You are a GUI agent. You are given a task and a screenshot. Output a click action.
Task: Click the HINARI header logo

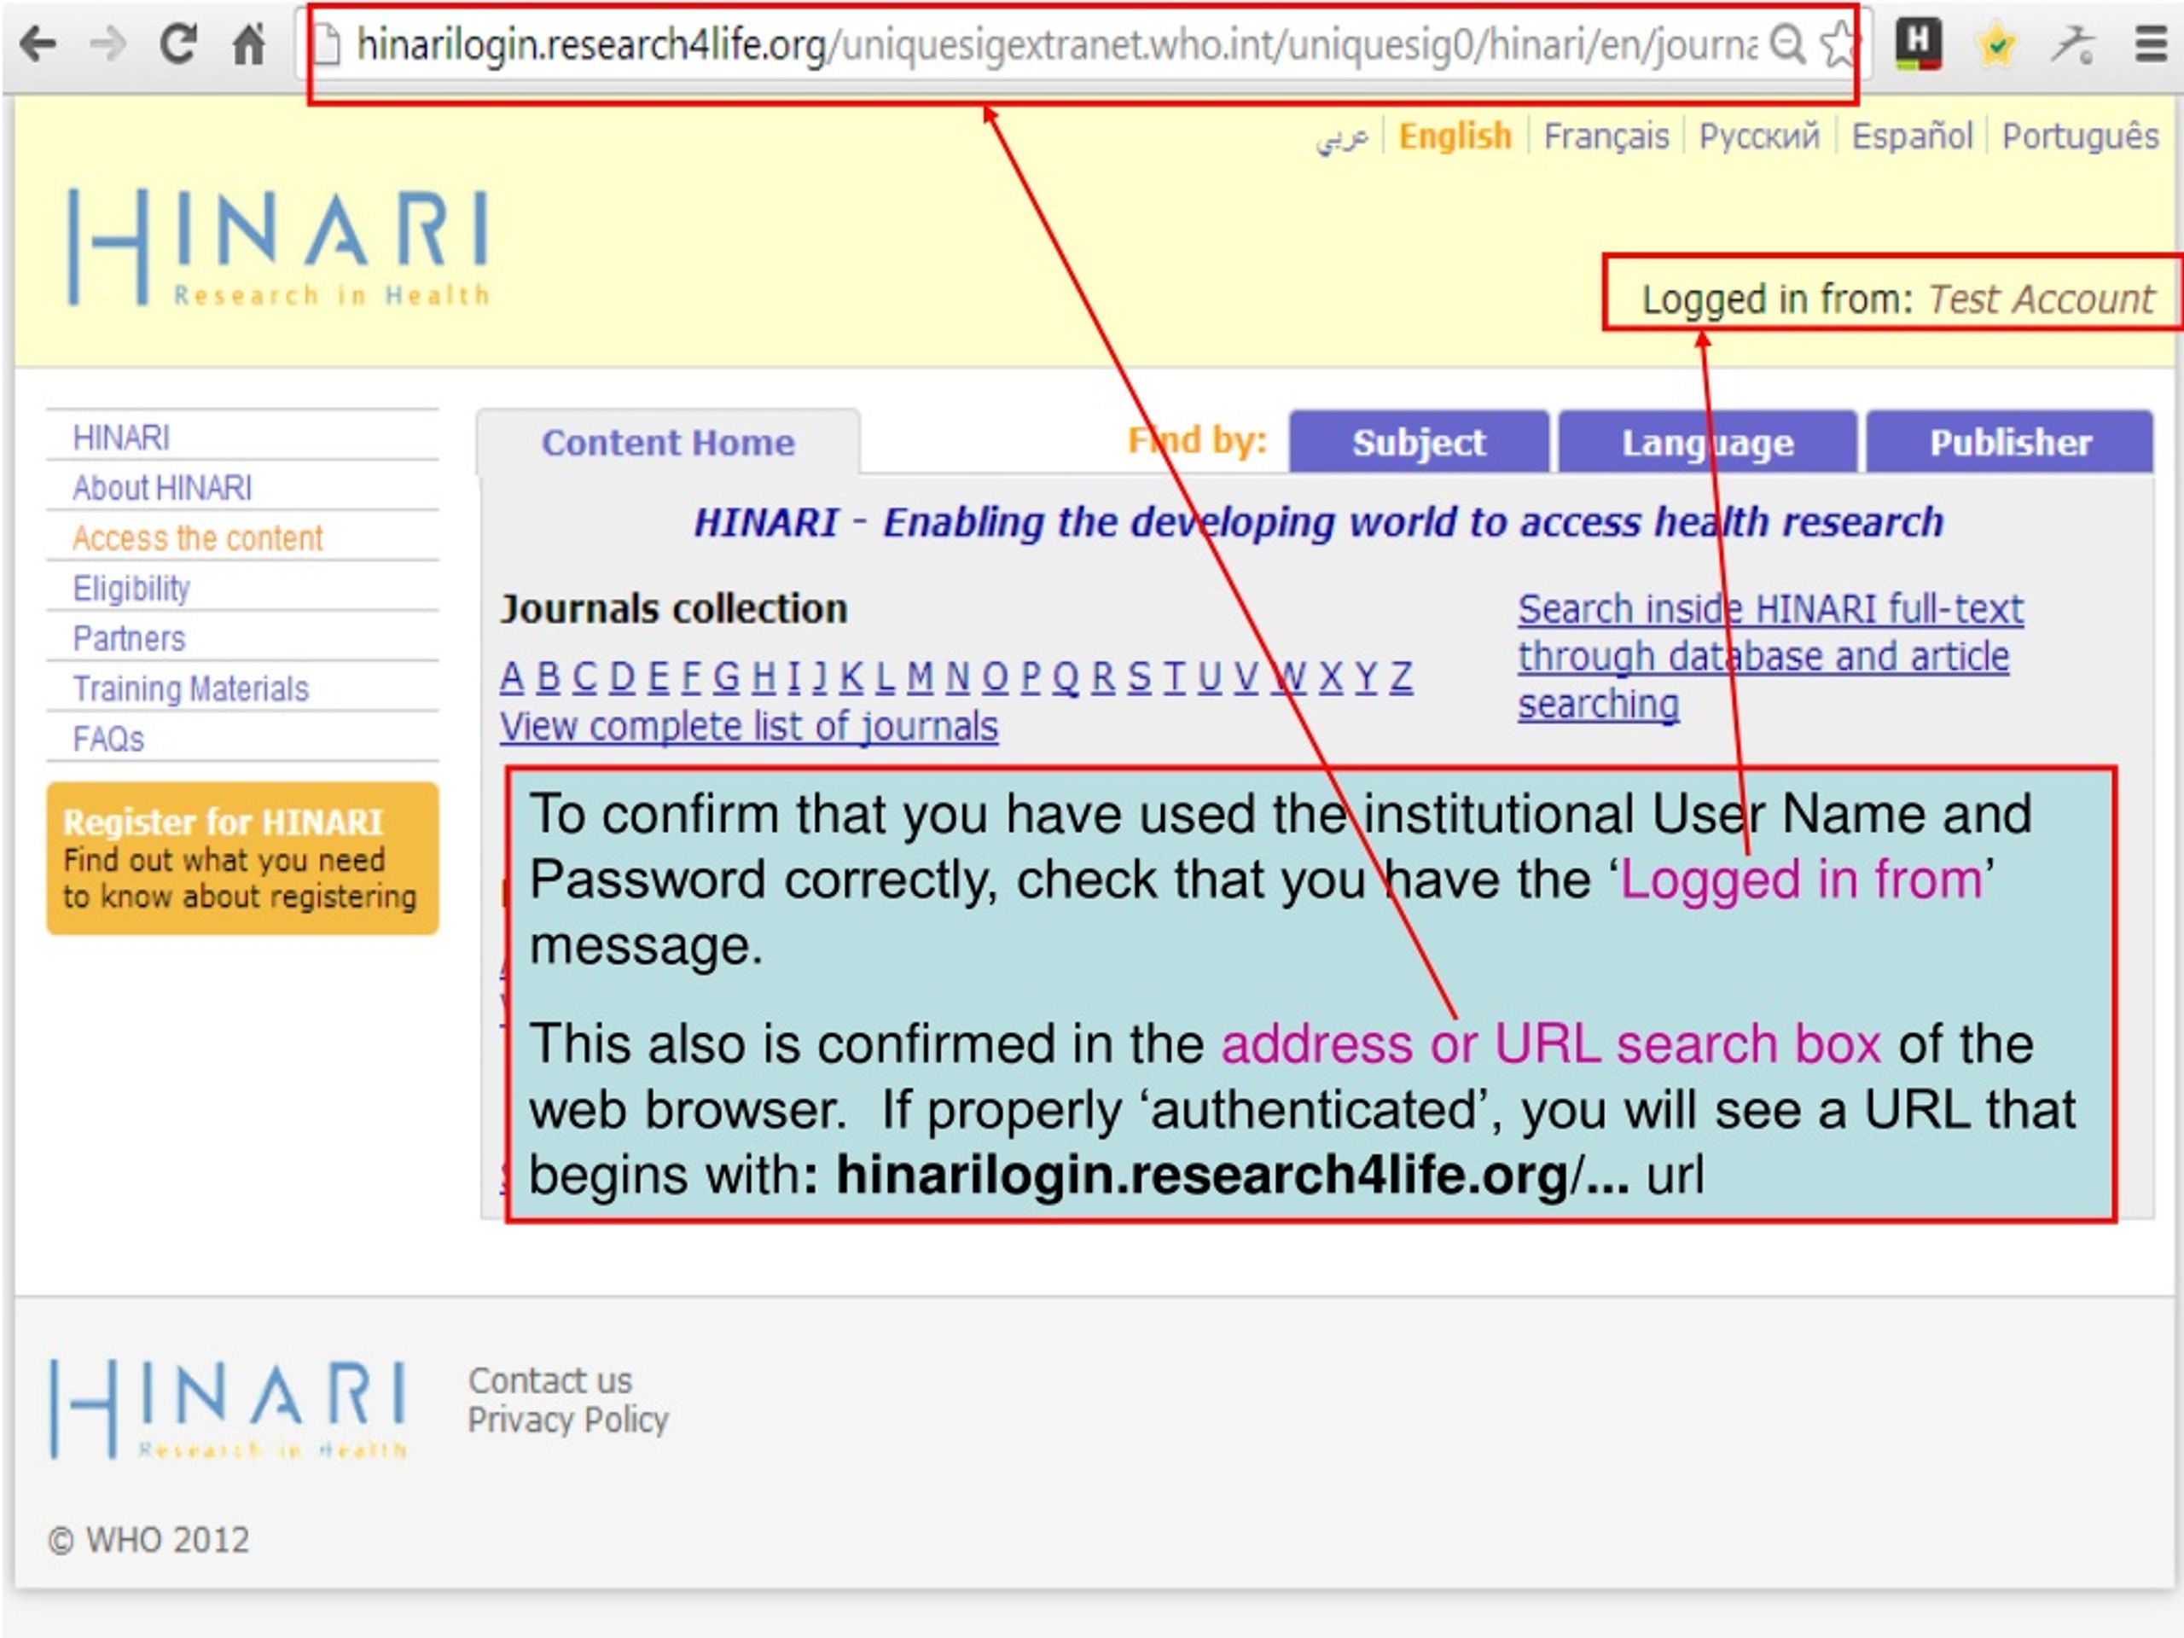click(x=278, y=247)
